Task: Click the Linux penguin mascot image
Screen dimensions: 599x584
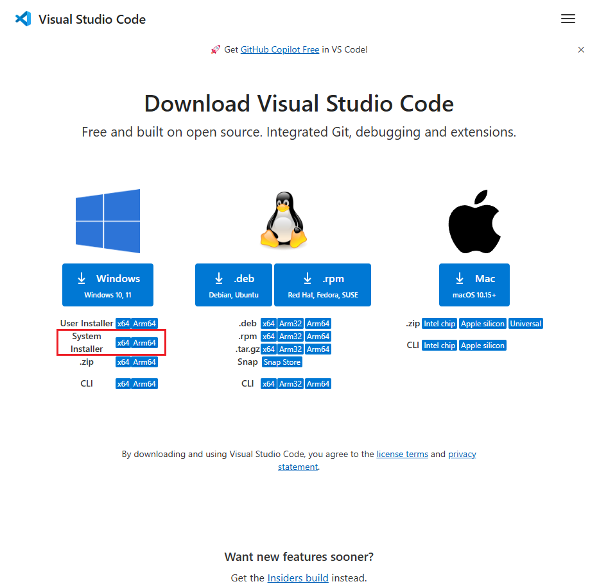Action: (x=284, y=218)
